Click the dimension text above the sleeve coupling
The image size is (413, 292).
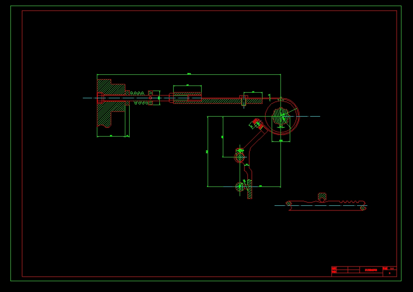click(x=187, y=85)
